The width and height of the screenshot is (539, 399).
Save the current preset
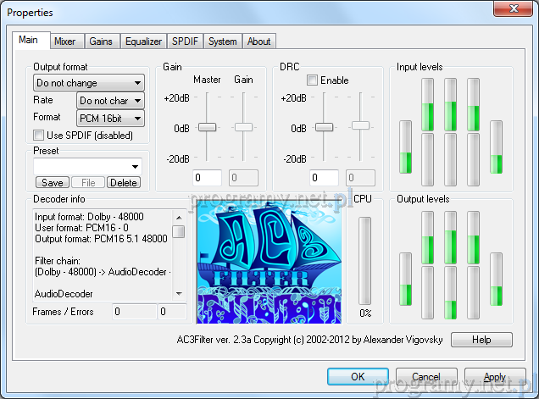pyautogui.click(x=52, y=183)
